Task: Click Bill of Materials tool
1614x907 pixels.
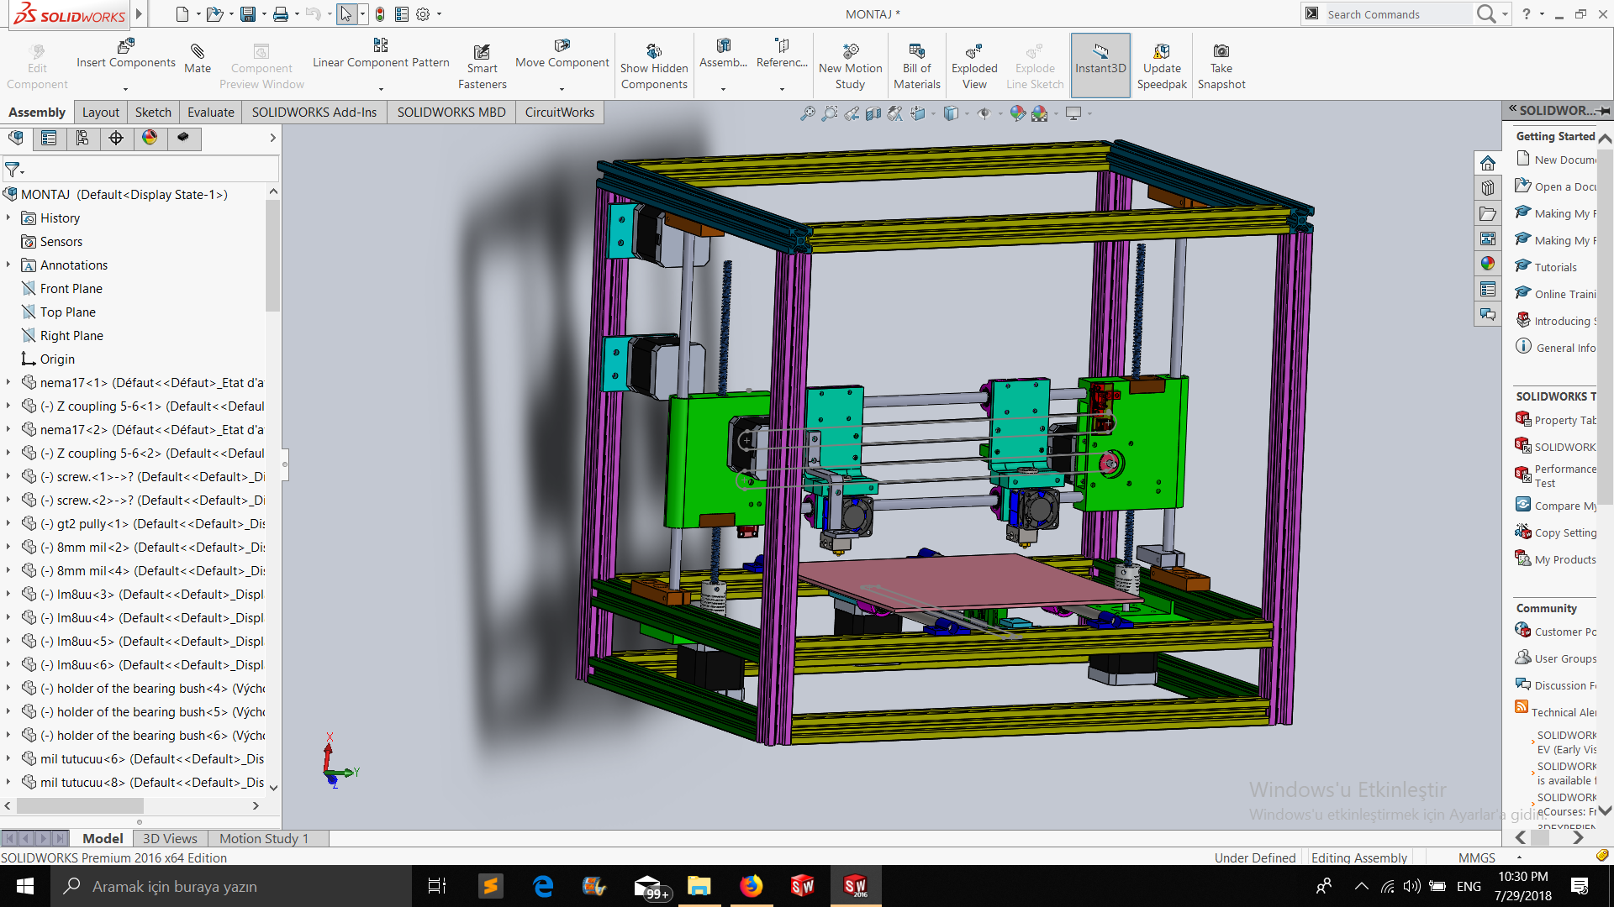Action: pos(916,66)
